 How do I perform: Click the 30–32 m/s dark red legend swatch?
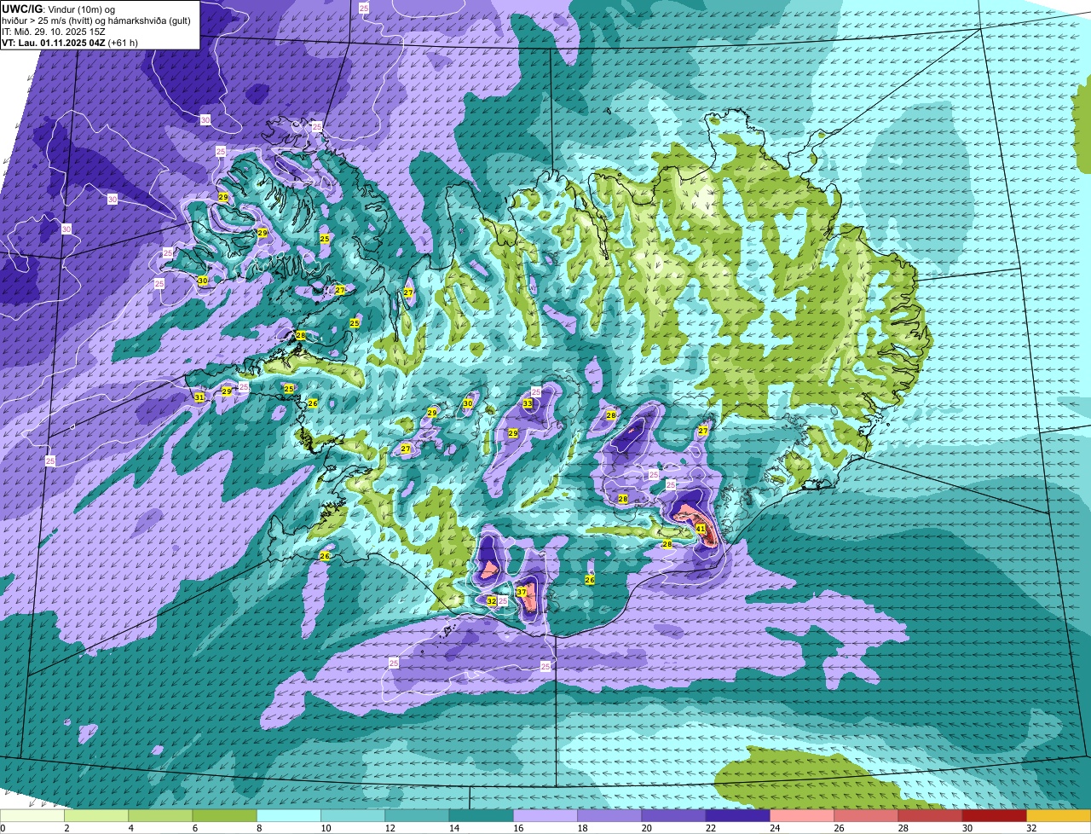[x=995, y=815]
